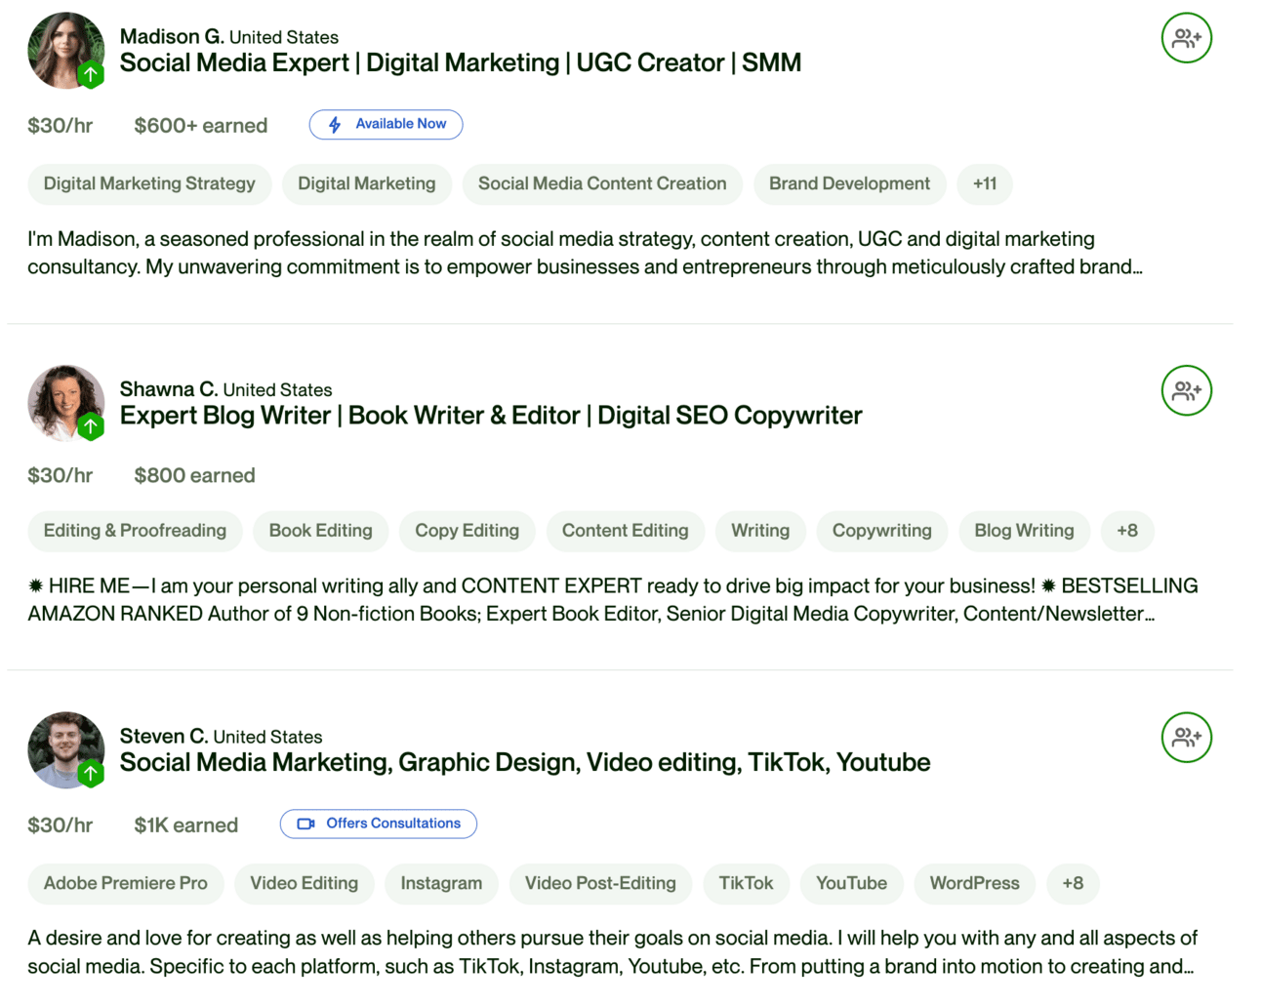Click lightning bolt Available Now badge

pyautogui.click(x=386, y=125)
